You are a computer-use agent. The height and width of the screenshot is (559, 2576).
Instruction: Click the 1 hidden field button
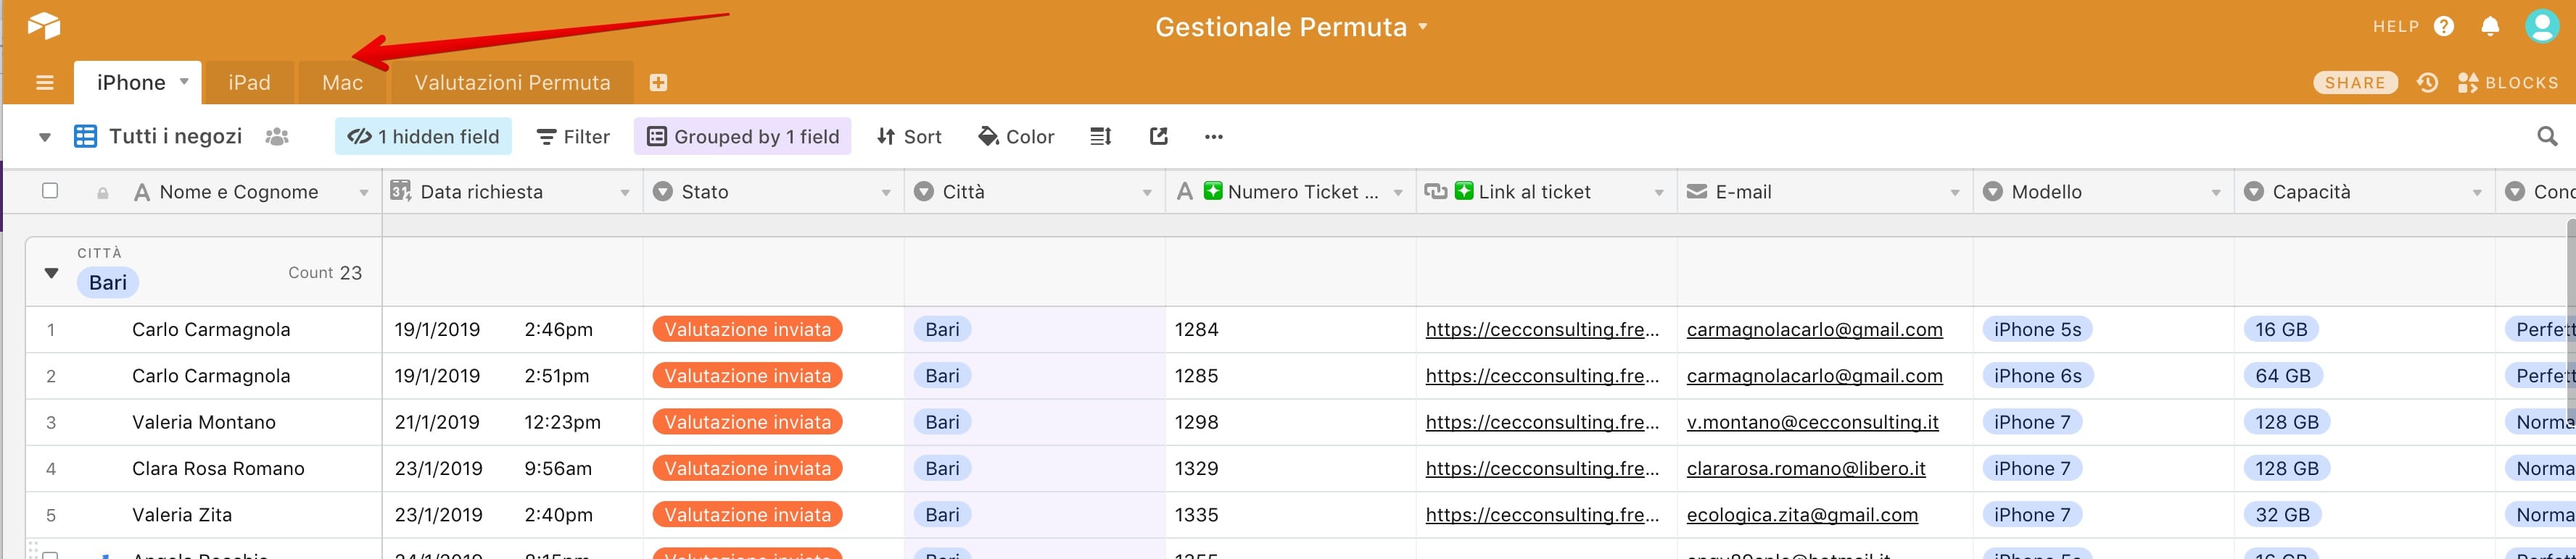[423, 137]
